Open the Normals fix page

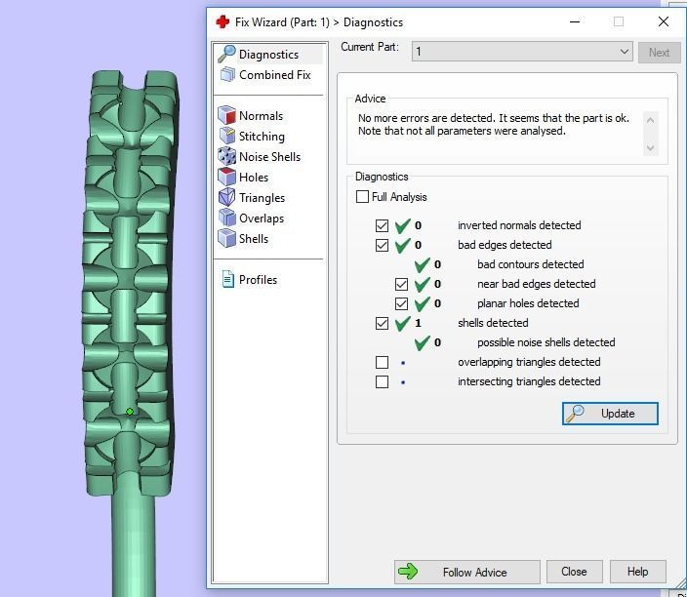pyautogui.click(x=262, y=116)
